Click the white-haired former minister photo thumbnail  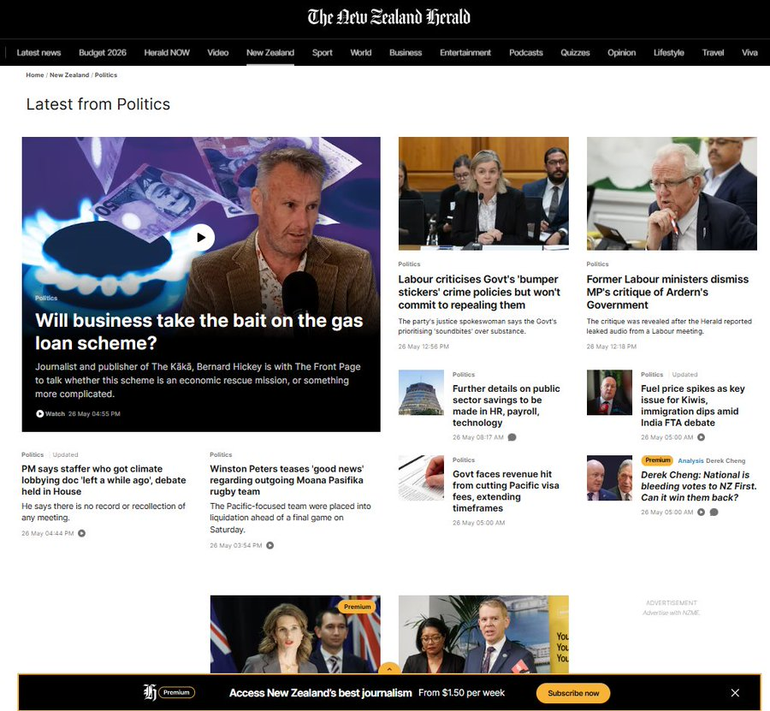tap(672, 193)
